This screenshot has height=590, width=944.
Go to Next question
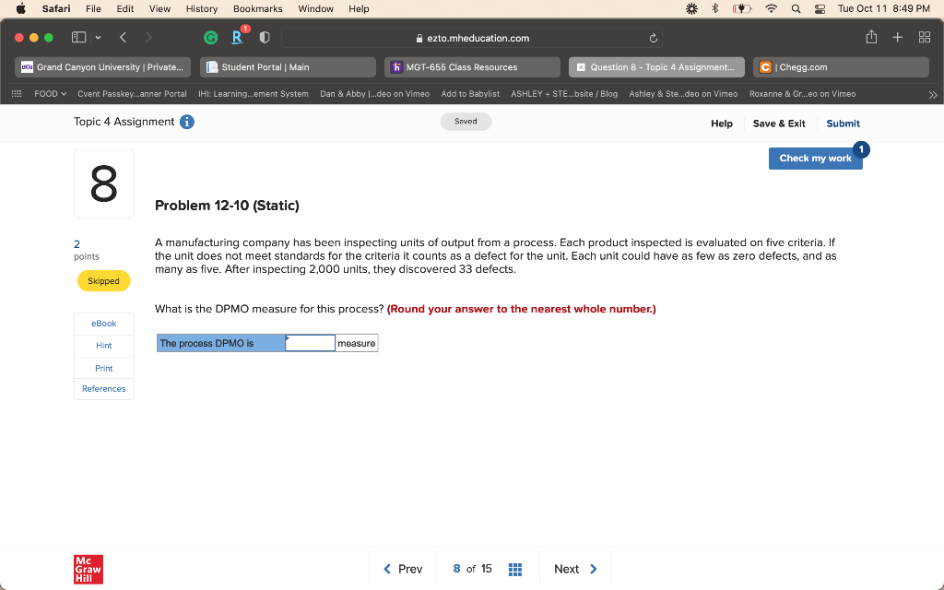pyautogui.click(x=575, y=569)
